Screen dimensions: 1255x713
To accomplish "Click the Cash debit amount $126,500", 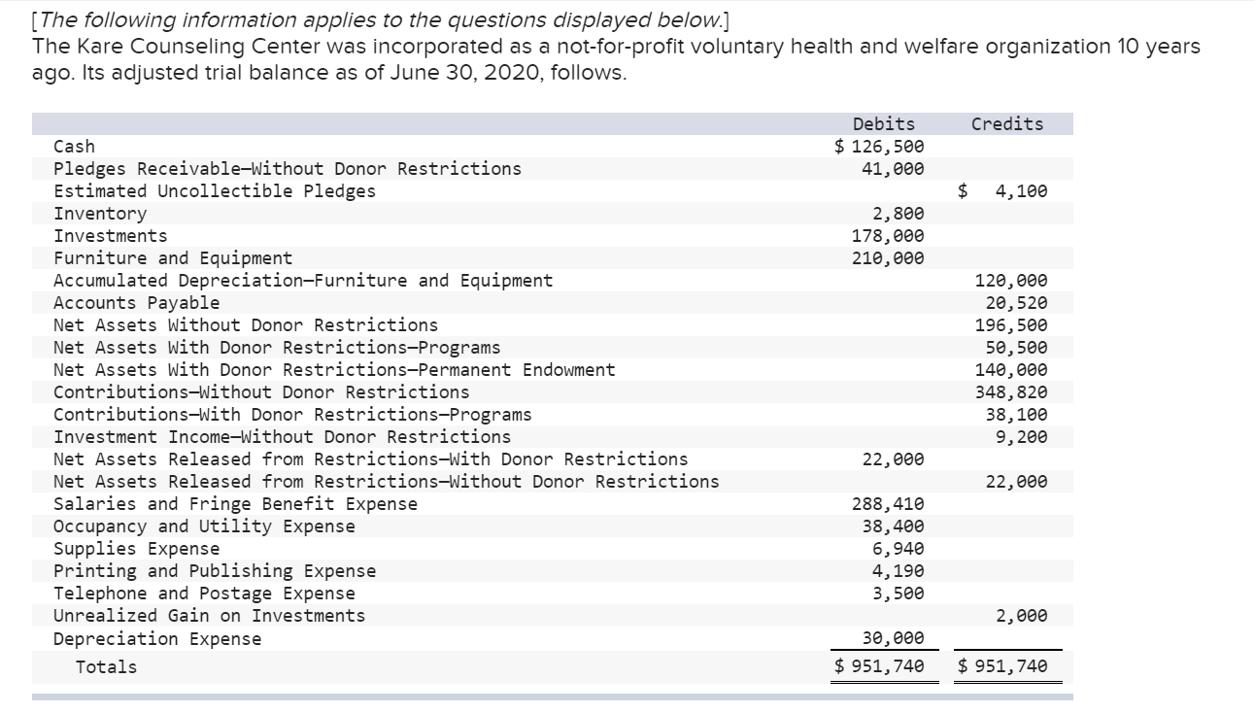I will pos(880,147).
